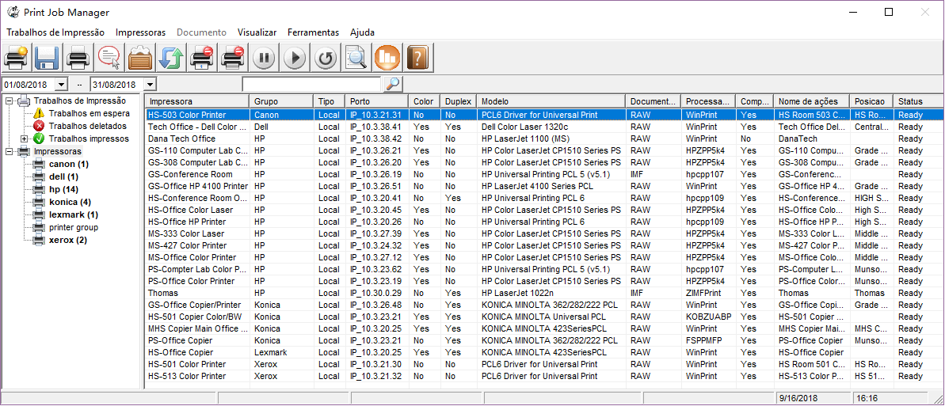Open start date 01/08/2018 dropdown arrow
The width and height of the screenshot is (945, 406).
point(62,85)
